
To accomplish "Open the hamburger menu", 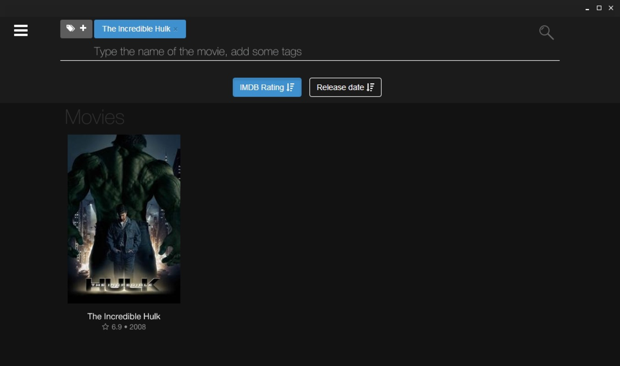I will (21, 30).
